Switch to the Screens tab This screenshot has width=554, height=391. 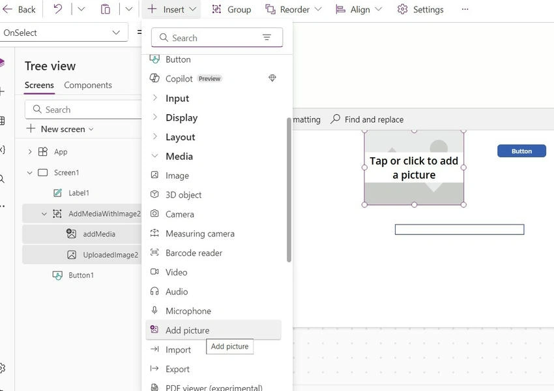[x=39, y=86]
